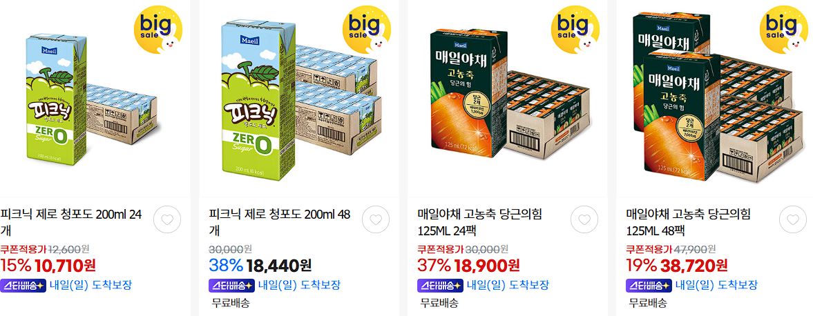Click 스타배송 badge under 18,900원 price
The width and height of the screenshot is (813, 316).
tap(440, 286)
